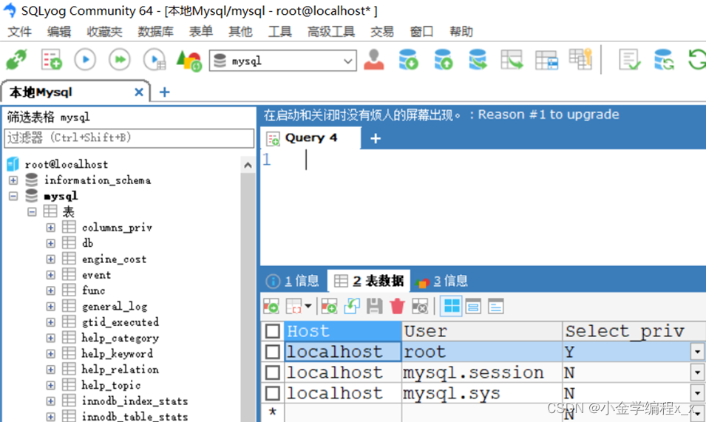Expand the engine_cost table node
The height and width of the screenshot is (422, 706).
[51, 259]
